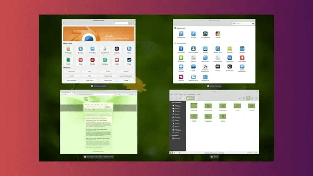
Task: Open the Documents folder in Files main pane
Action: coord(208,107)
